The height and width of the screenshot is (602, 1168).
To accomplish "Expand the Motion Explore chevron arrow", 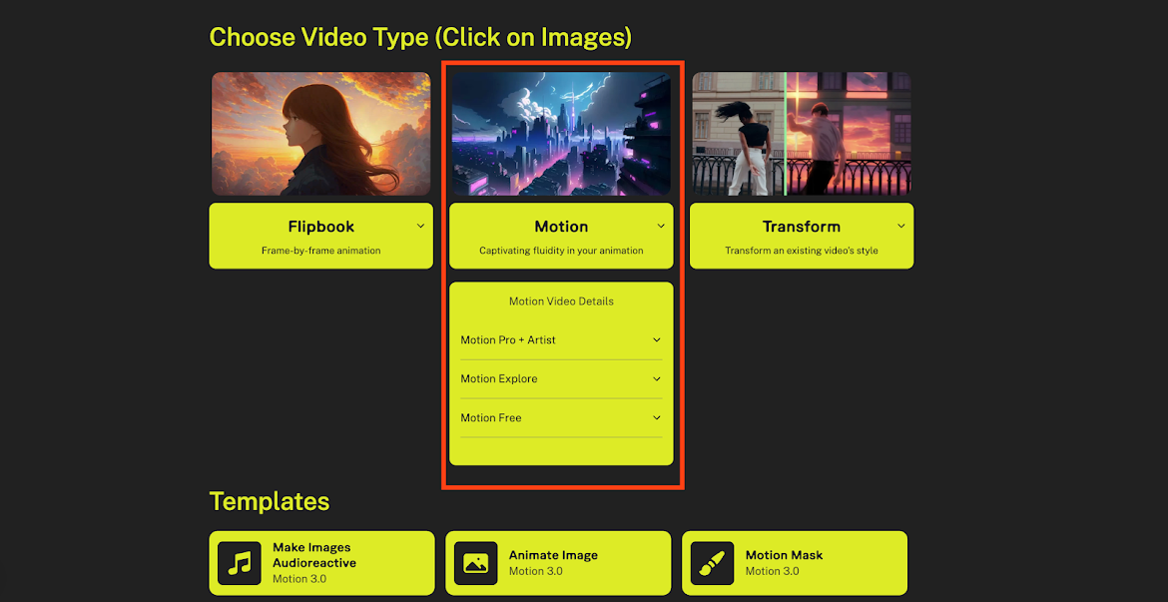I will point(657,379).
